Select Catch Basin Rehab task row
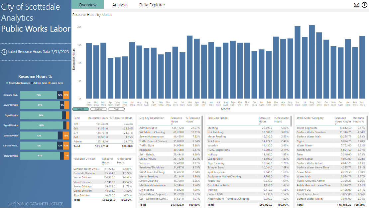The width and height of the screenshot is (369, 208). pos(248,185)
